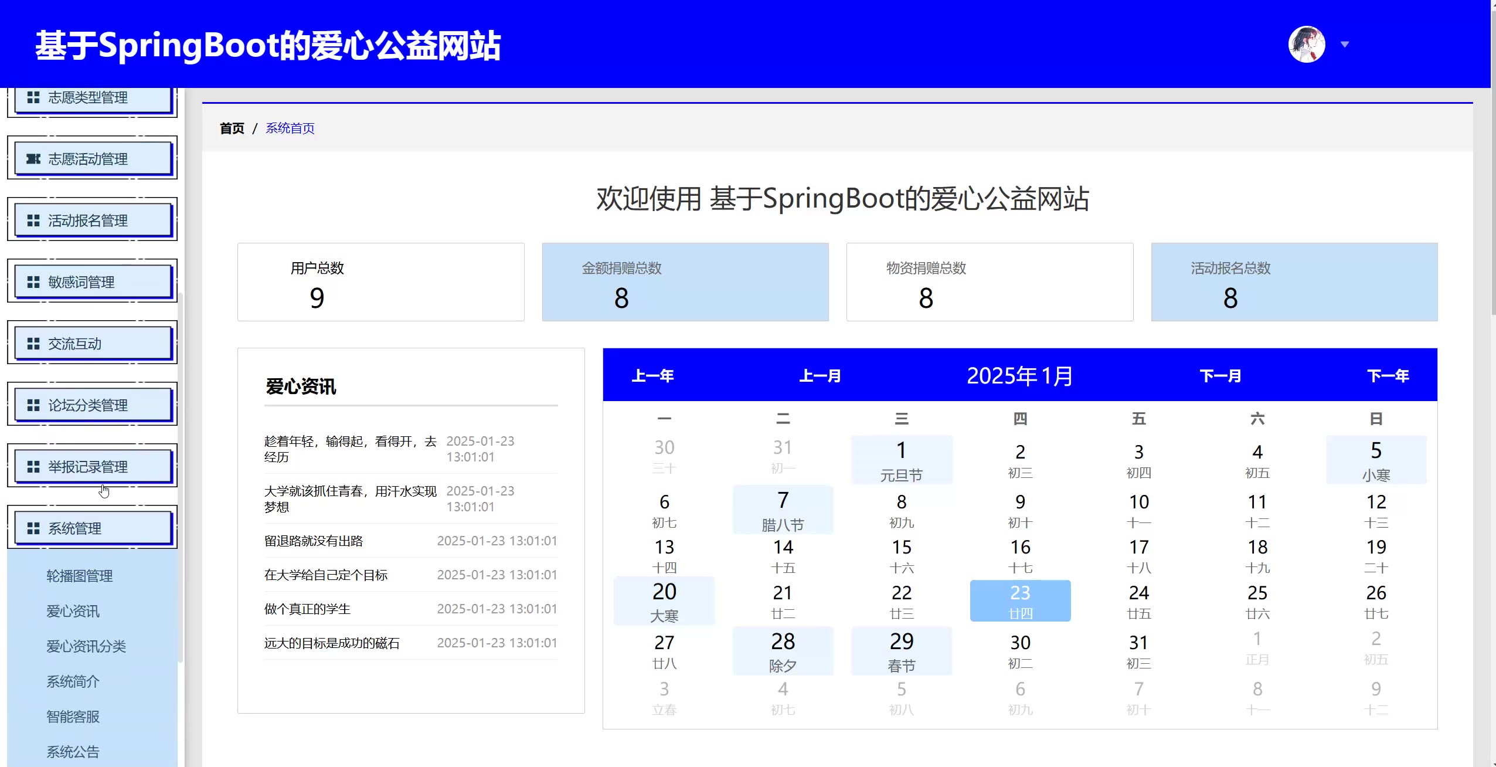This screenshot has width=1496, height=767.
Task: Select January 29 春节 on the calendar
Action: [x=901, y=651]
